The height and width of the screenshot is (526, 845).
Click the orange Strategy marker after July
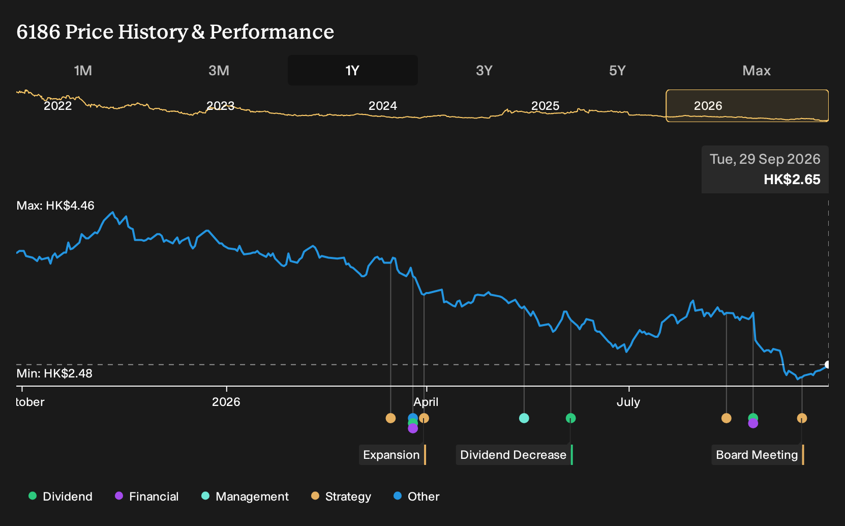pyautogui.click(x=727, y=418)
